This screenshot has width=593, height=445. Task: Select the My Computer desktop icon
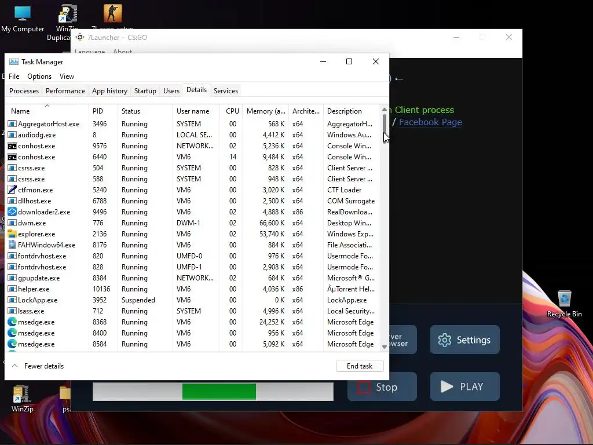[x=23, y=19]
